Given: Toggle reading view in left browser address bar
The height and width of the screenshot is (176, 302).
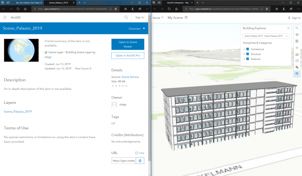Looking at the screenshot, I should pos(110,9).
